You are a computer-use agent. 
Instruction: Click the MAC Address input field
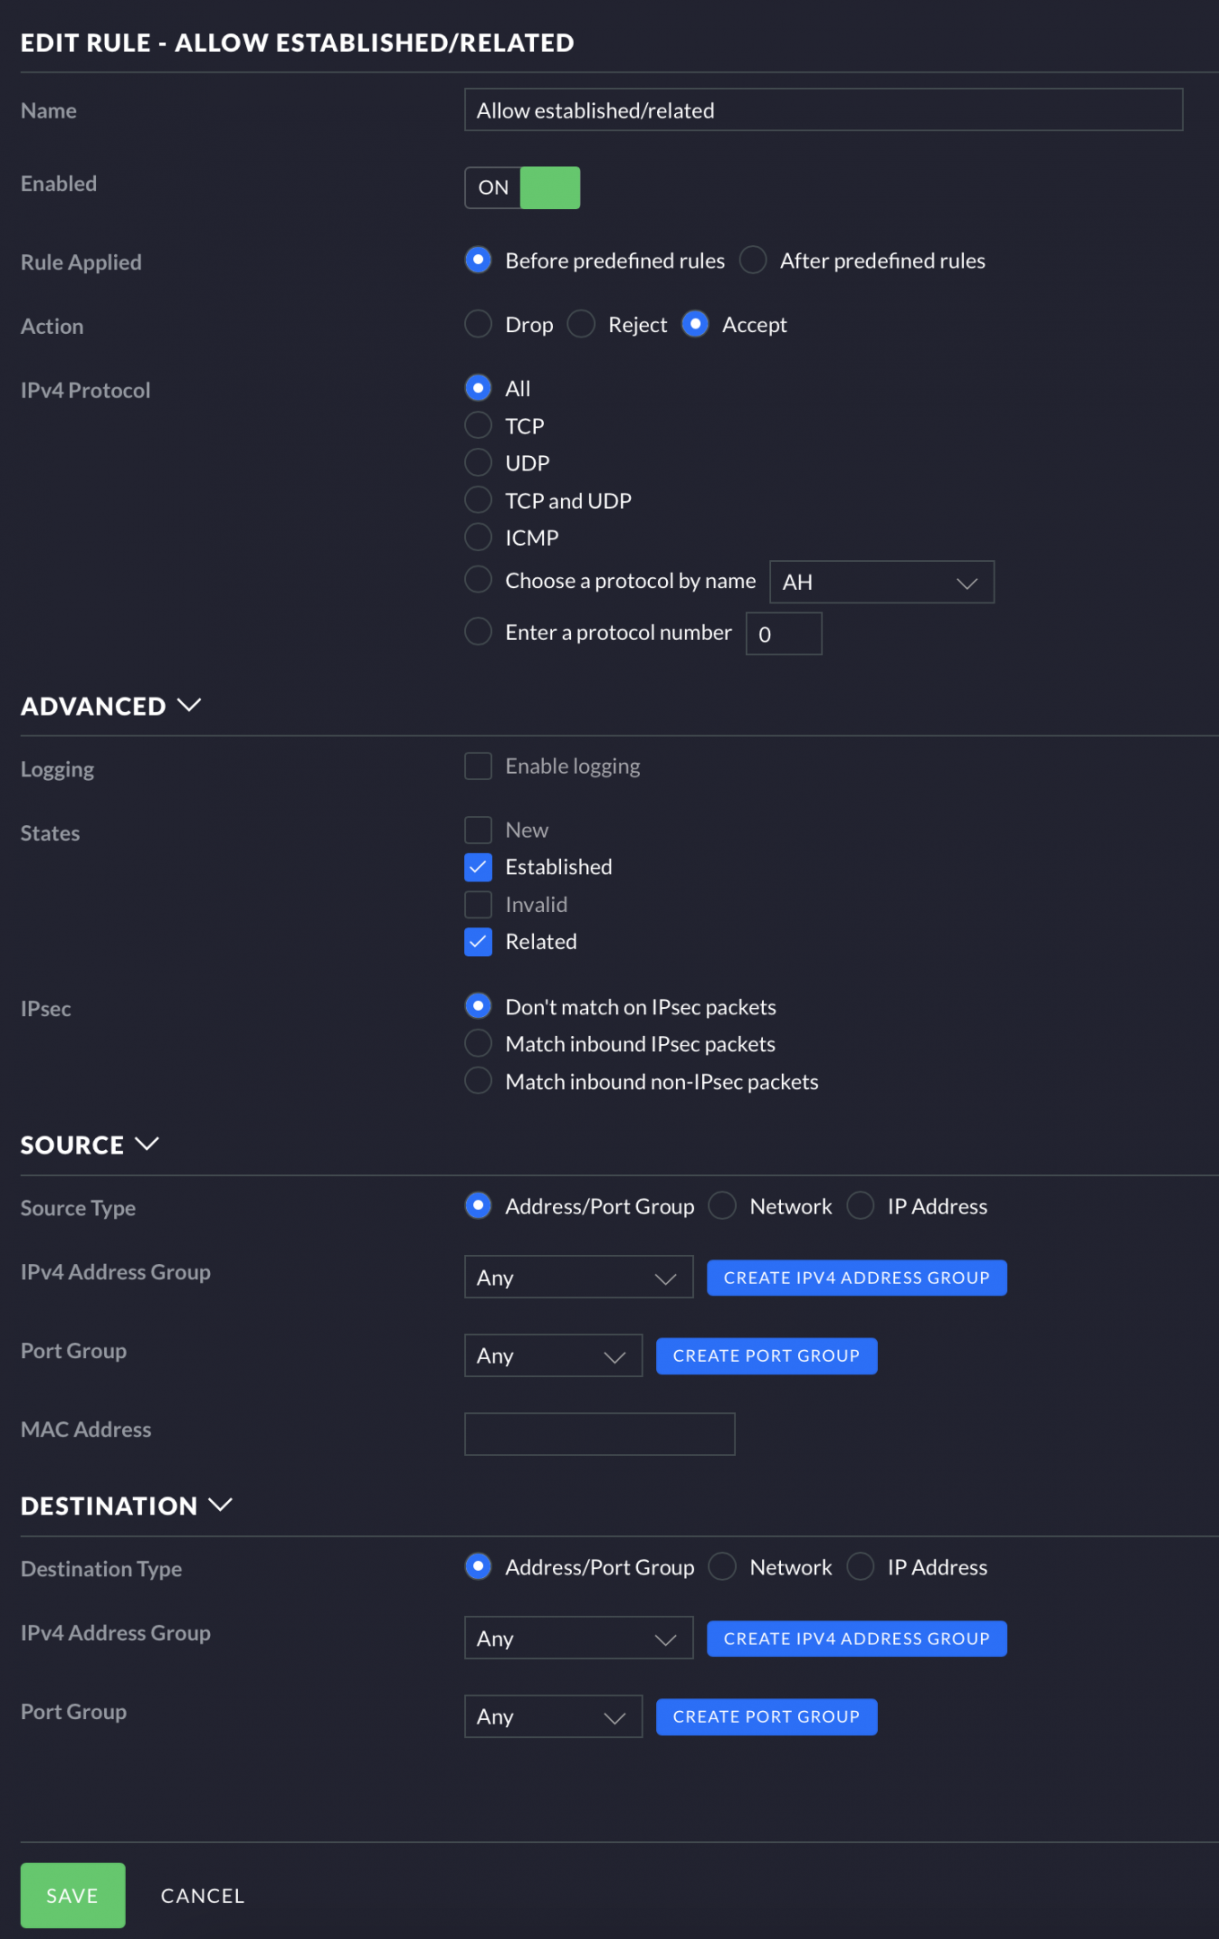coord(600,1434)
